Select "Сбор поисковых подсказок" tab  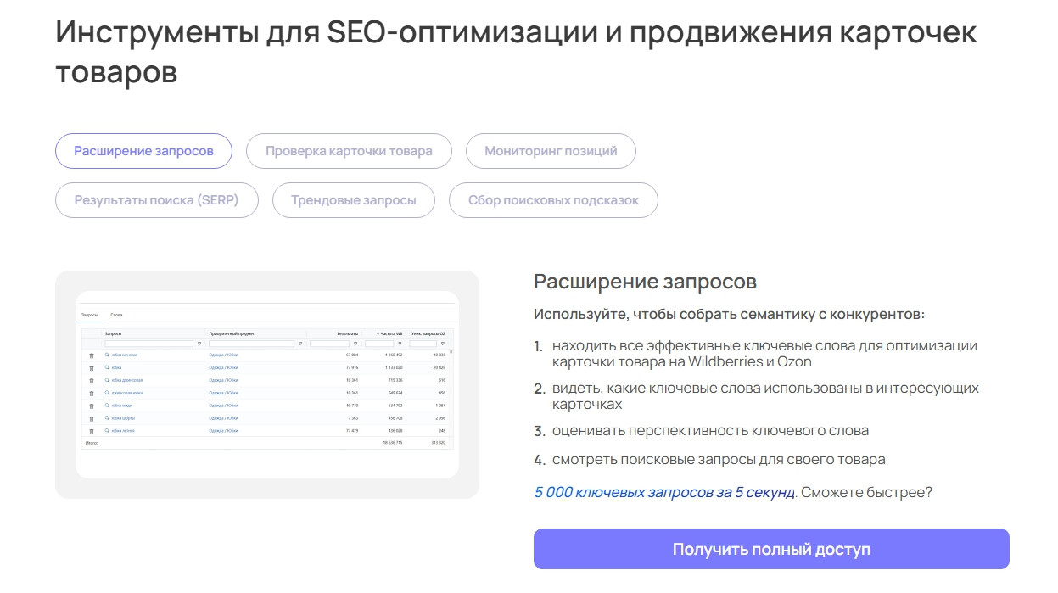tap(553, 201)
